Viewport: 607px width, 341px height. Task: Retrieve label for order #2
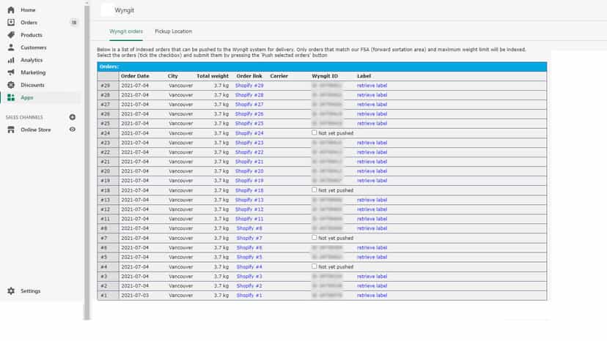pos(372,285)
